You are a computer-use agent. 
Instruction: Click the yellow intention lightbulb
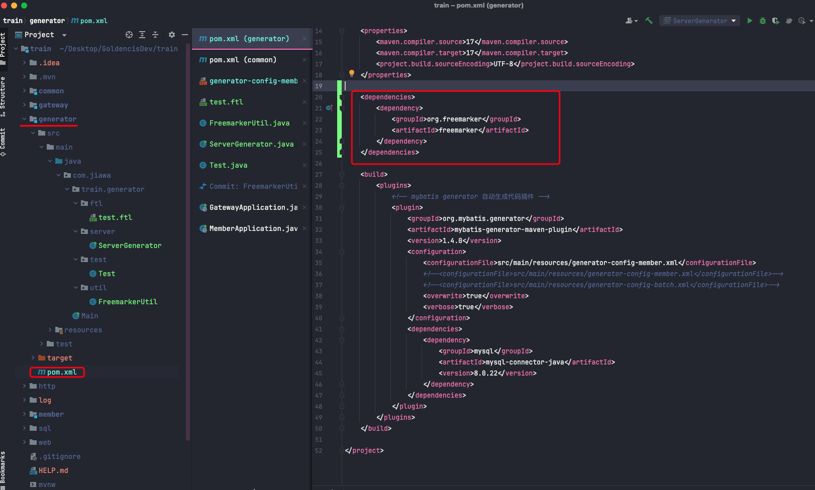[x=352, y=73]
